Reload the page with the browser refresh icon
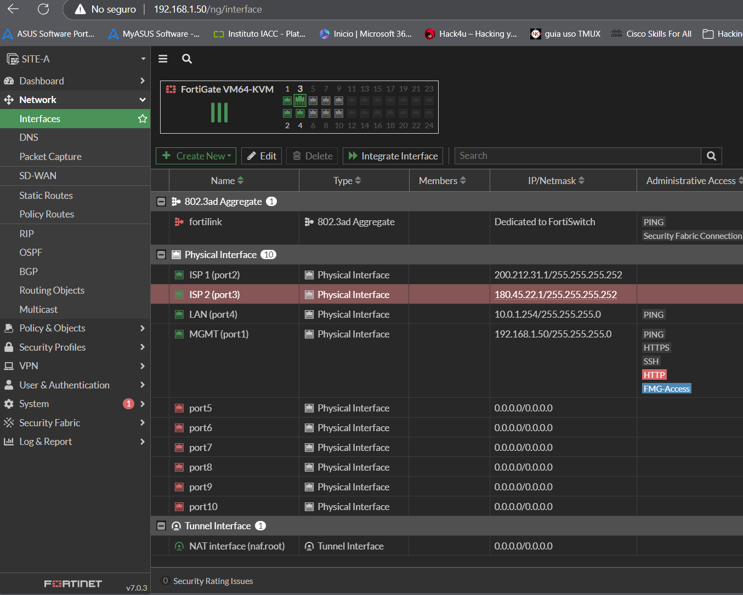 [43, 9]
